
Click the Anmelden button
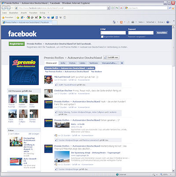(162, 33)
